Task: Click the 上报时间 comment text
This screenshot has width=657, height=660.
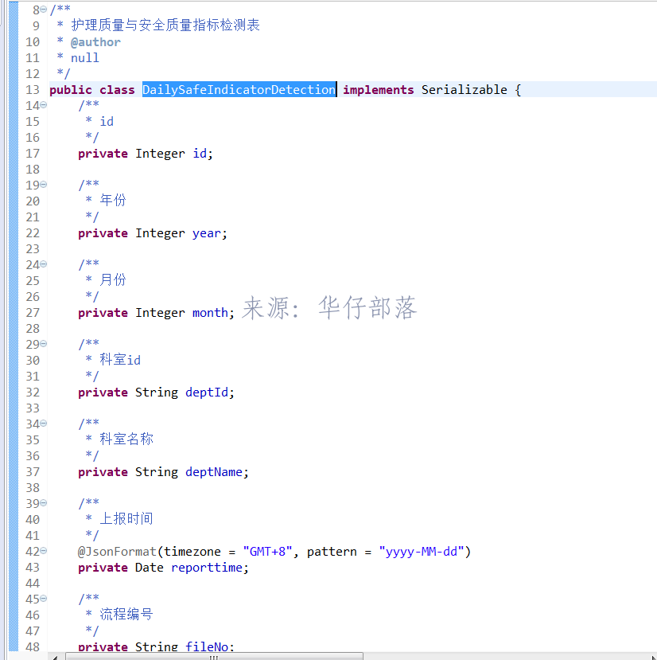Action: point(126,518)
